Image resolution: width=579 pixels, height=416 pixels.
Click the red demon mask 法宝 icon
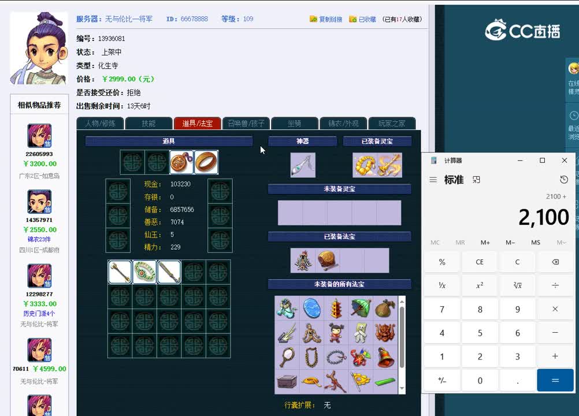click(385, 333)
